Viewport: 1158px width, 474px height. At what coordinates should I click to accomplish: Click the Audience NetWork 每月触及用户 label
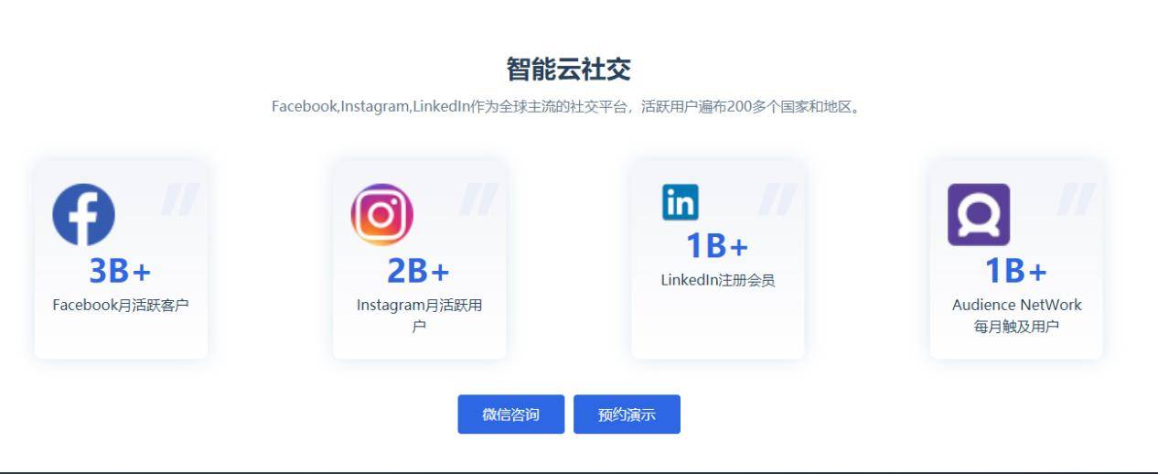[1016, 316]
